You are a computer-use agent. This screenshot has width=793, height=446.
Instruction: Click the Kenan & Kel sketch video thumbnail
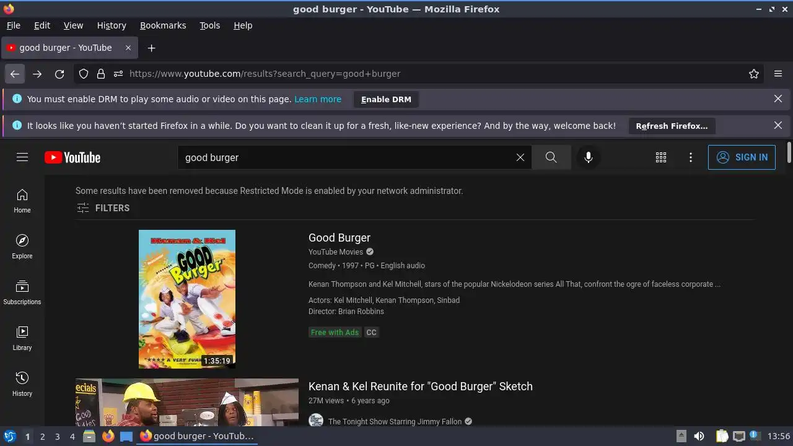pos(187,402)
